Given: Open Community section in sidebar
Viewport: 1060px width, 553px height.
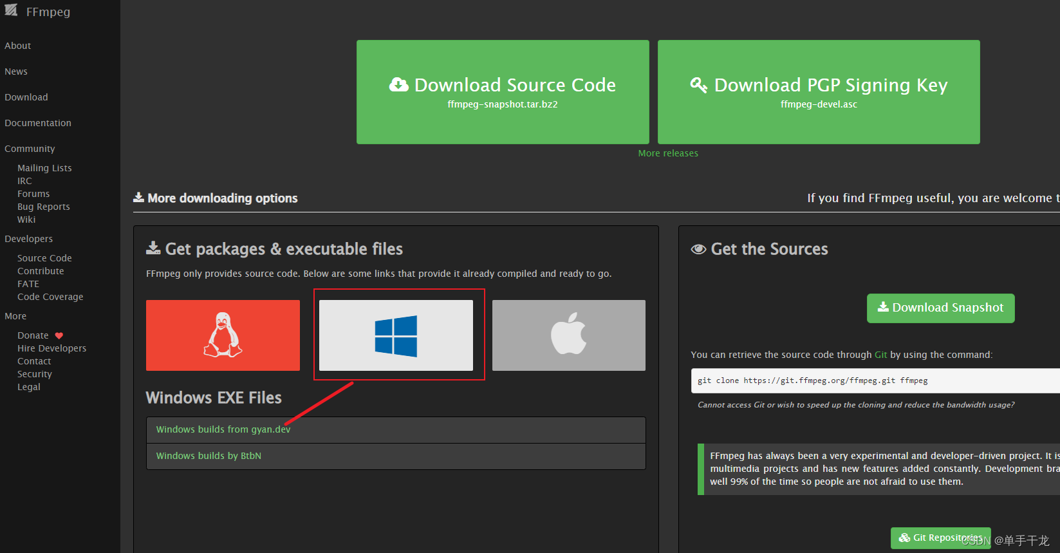Looking at the screenshot, I should coord(30,149).
